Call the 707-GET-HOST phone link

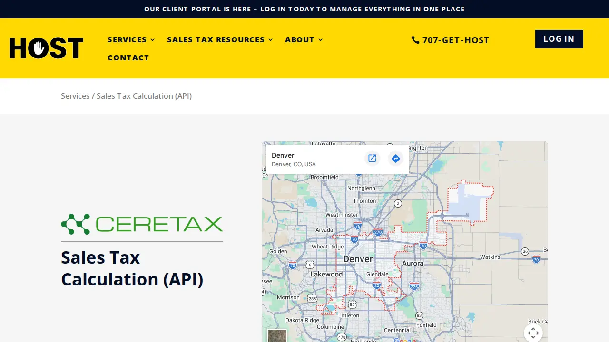click(450, 40)
